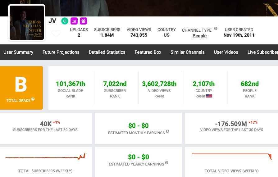Click the Total Subscribers weekly chart
This screenshot has width=278, height=177.
point(45,157)
